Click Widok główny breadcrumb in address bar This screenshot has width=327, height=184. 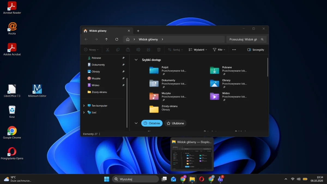(148, 39)
